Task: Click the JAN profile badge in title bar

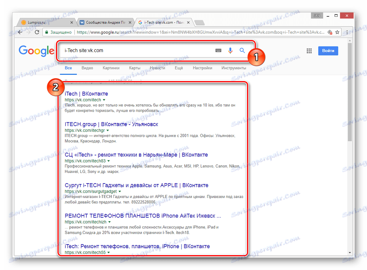Action: coord(317,16)
